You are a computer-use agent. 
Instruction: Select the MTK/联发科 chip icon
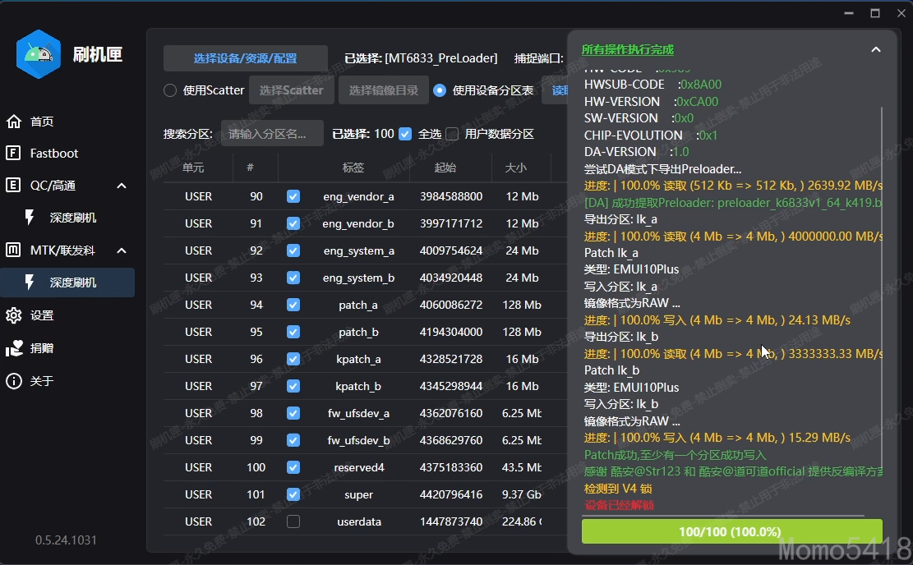(14, 250)
